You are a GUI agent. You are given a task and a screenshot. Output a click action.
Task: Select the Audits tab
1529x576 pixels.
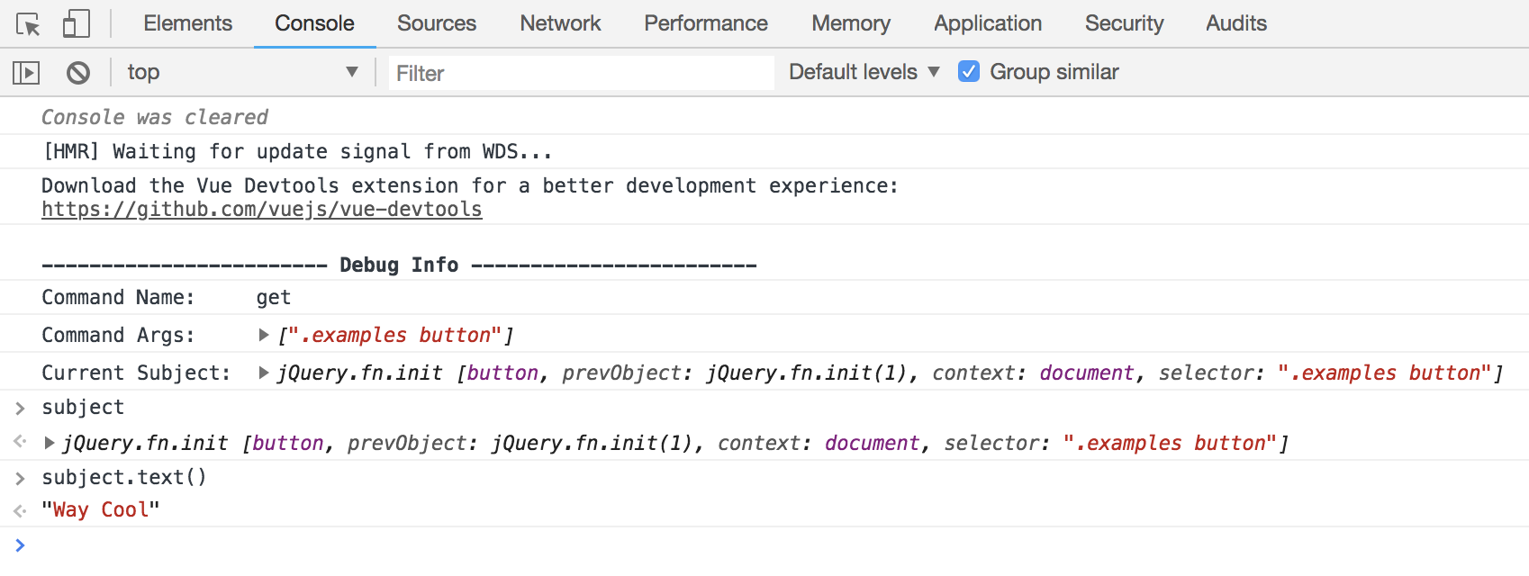click(1236, 23)
